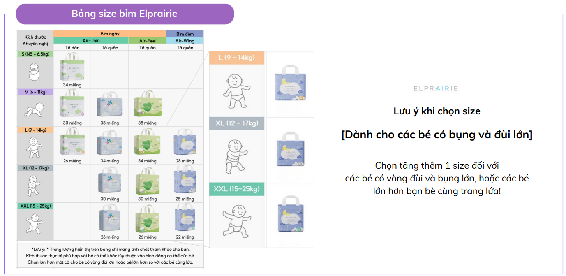
Task: Click the swaddled newborn icon for size S
Action: click(x=35, y=72)
